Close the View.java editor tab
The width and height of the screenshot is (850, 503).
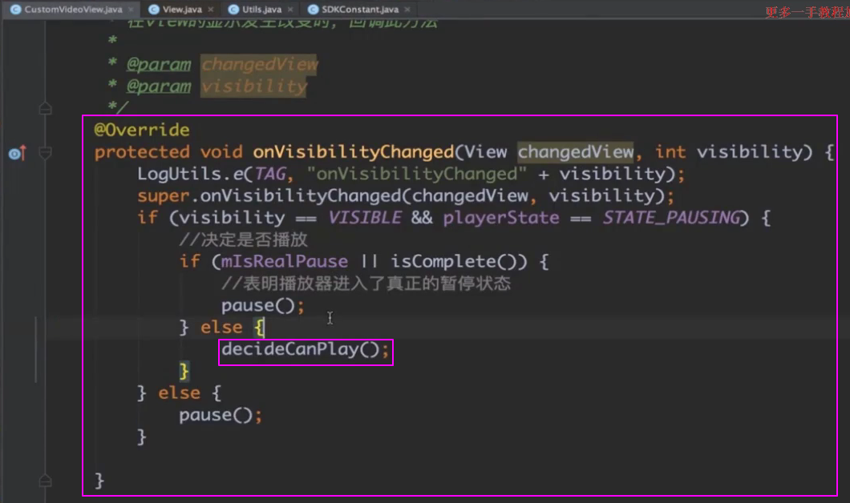coord(210,10)
